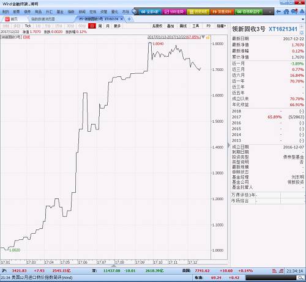Open the 债券 menu
Viewport: 306px width, 282px height.
click(27, 12)
